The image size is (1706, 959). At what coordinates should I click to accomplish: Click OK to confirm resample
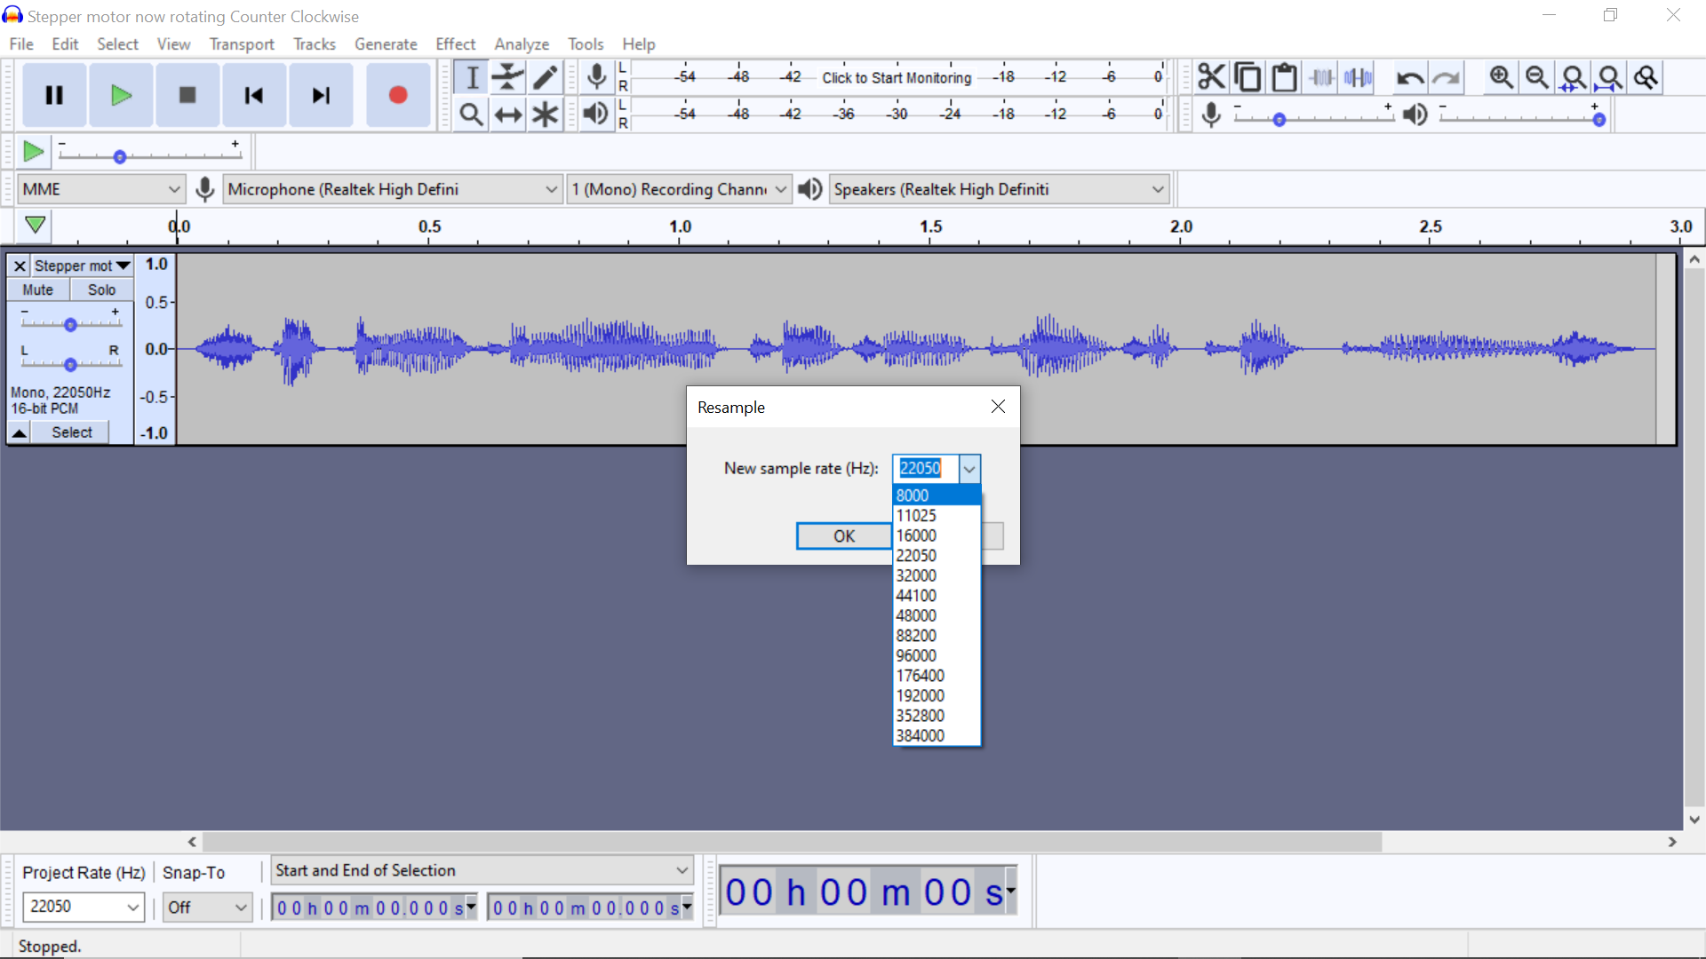(843, 535)
